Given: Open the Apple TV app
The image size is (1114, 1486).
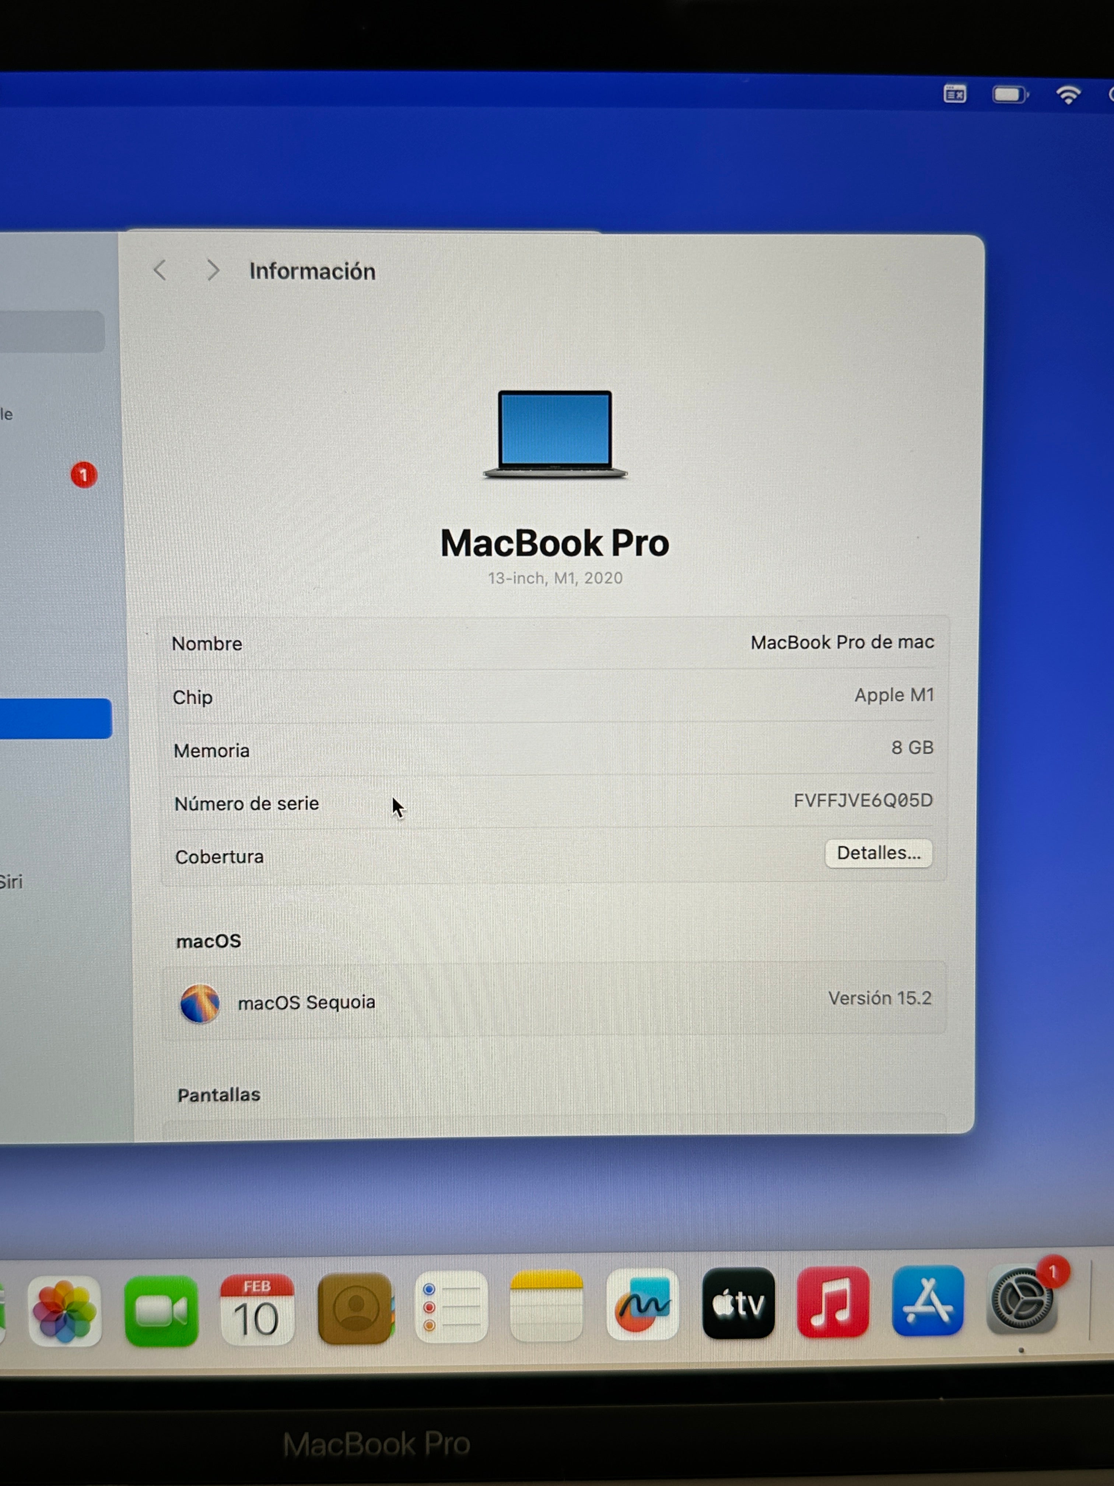Looking at the screenshot, I should (738, 1302).
